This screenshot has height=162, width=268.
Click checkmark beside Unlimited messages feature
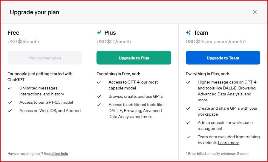point(10,88)
